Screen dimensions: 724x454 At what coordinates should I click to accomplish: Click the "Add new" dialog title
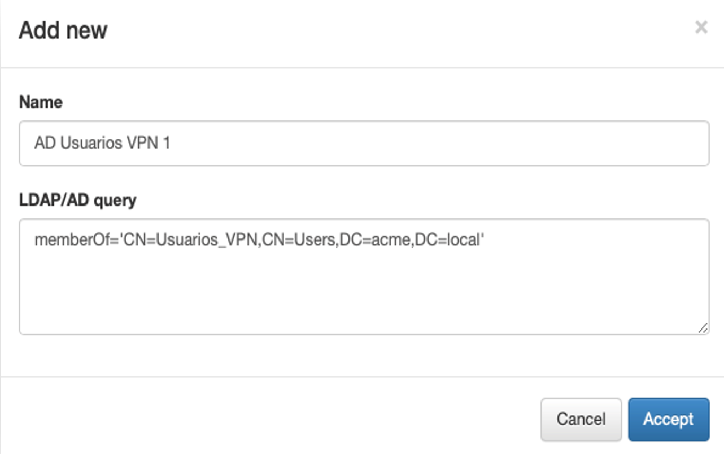(x=63, y=30)
